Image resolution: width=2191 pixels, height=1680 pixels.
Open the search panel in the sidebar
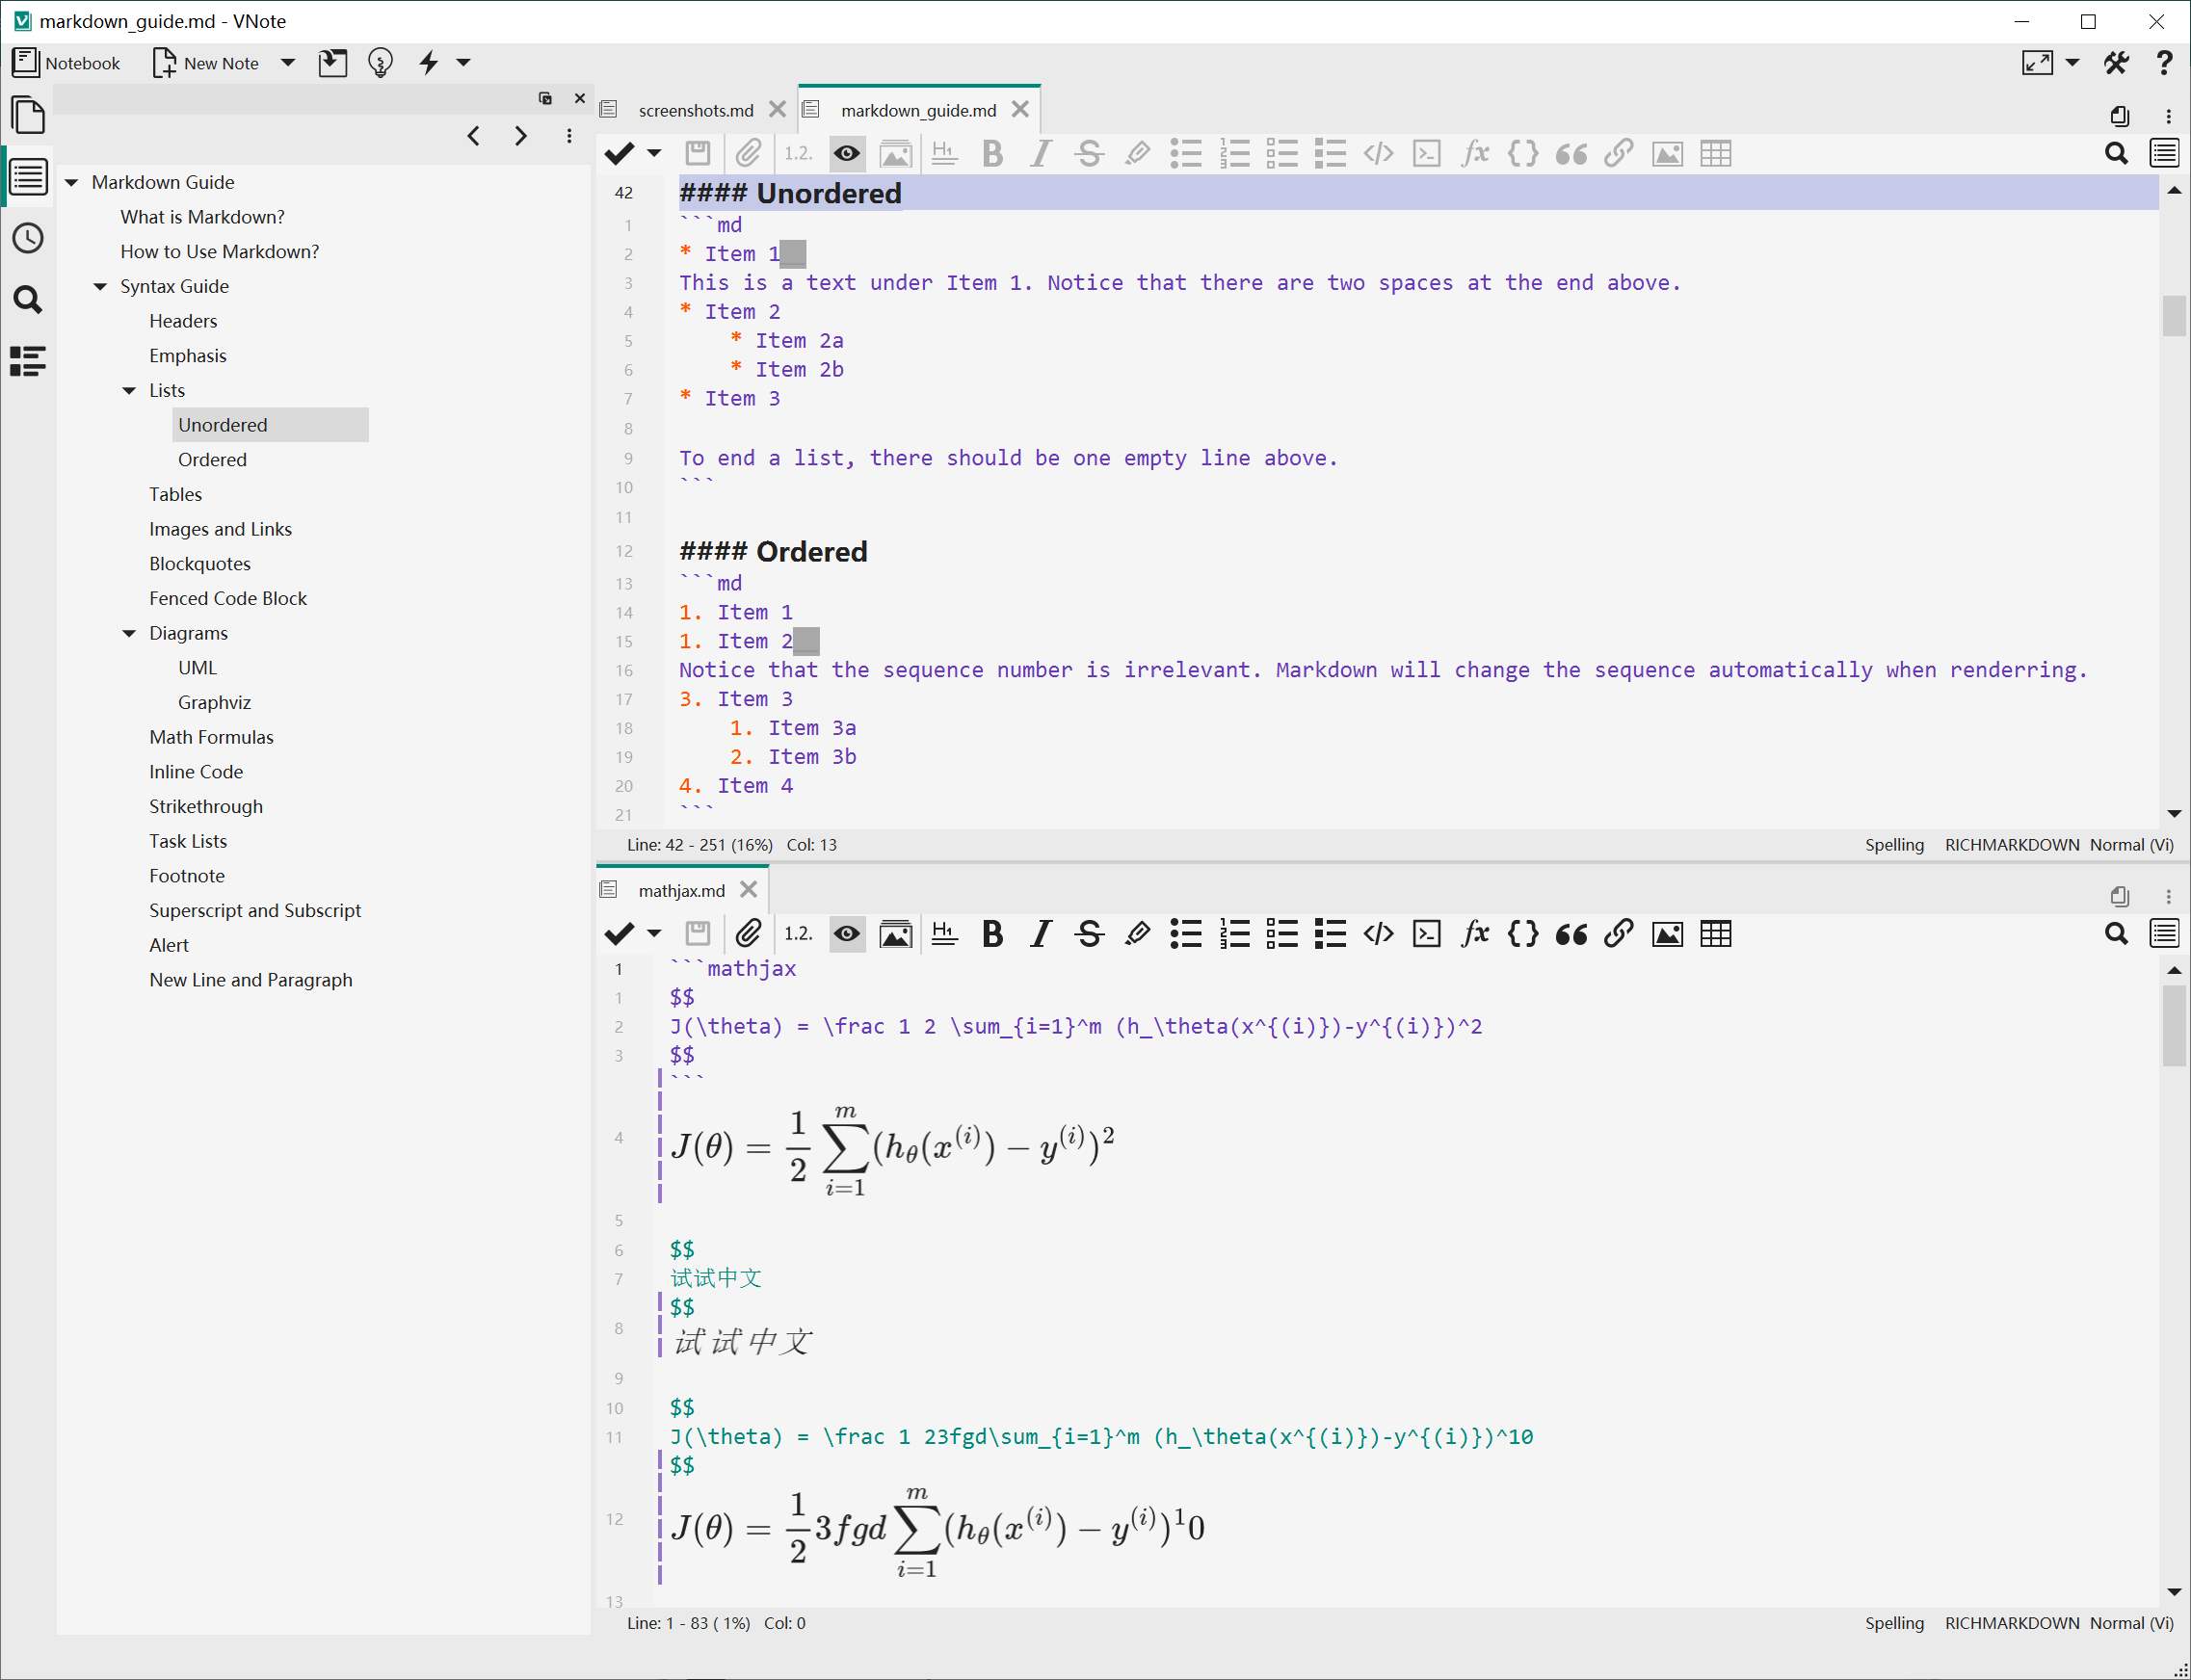[28, 298]
